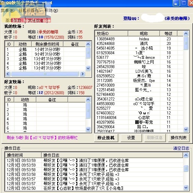Click the operation log scrollbar thumb

tap(186, 168)
